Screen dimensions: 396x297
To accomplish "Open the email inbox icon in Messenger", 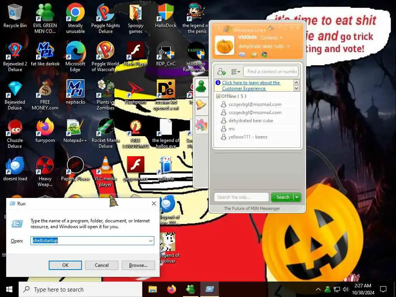I will 242,54.
